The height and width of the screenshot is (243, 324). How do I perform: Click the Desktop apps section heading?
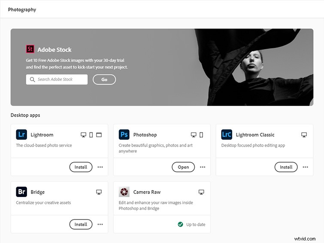click(x=25, y=115)
